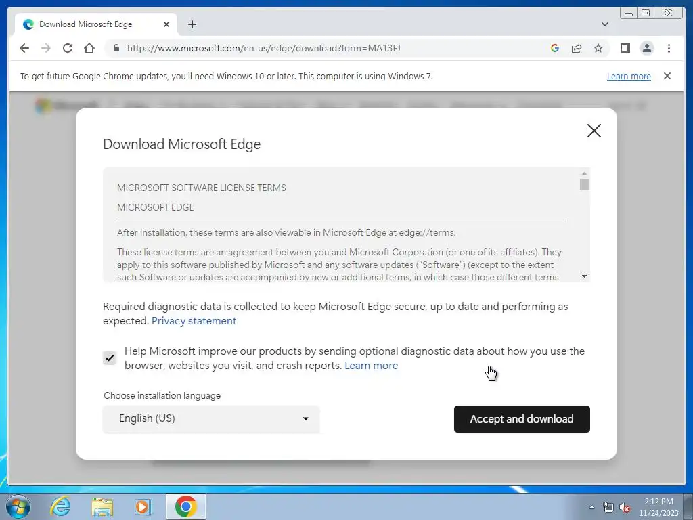Click the Chrome taskbar button
693x520 pixels.
point(186,506)
